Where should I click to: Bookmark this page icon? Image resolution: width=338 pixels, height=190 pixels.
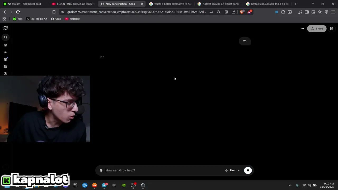point(54,12)
